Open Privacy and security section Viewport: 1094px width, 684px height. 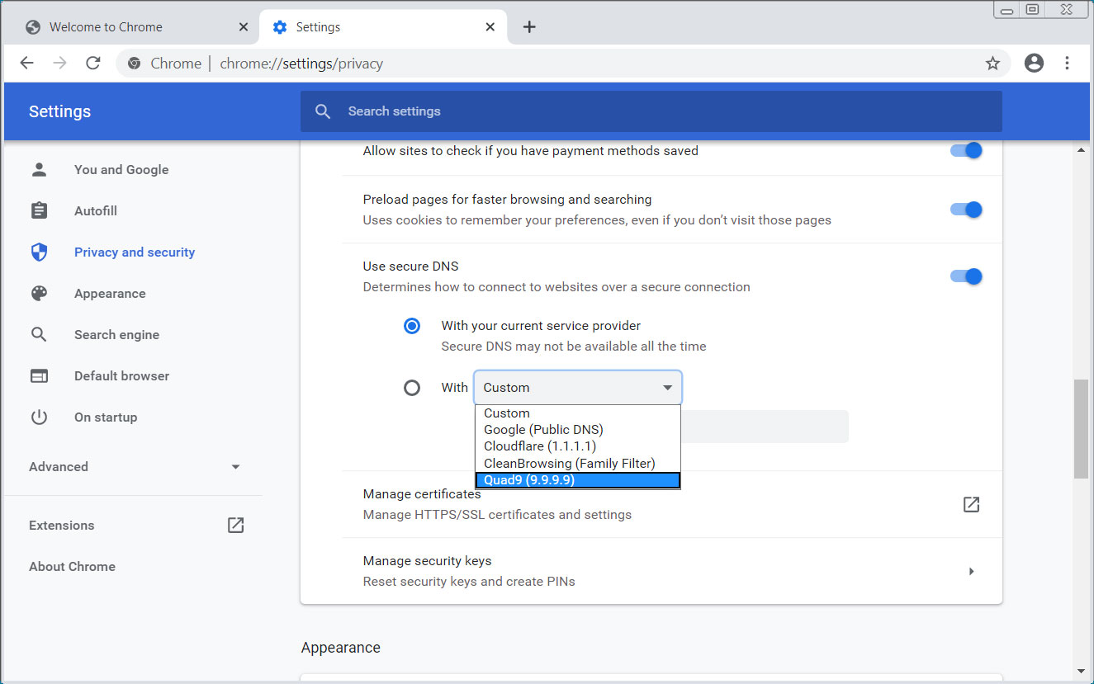(x=135, y=252)
